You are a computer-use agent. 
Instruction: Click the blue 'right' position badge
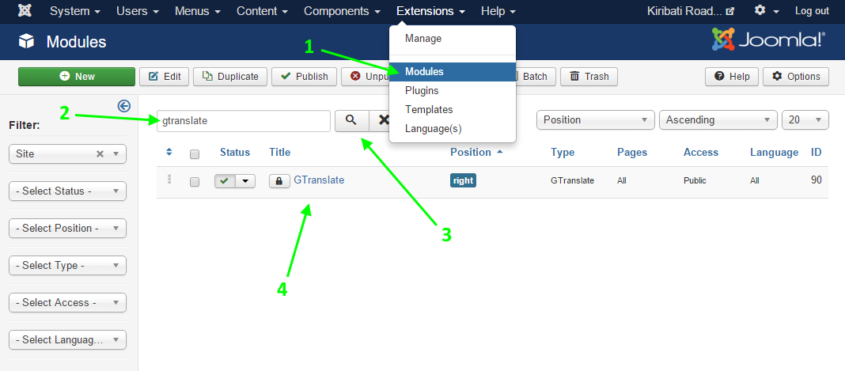tap(463, 181)
